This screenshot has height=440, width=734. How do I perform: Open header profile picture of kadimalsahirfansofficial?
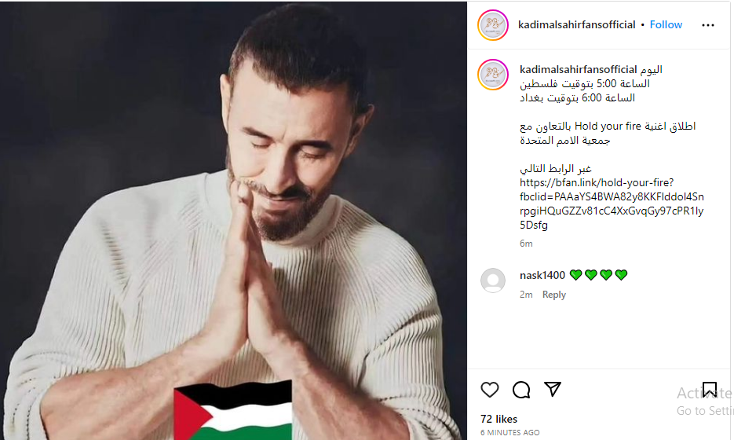pyautogui.click(x=493, y=25)
